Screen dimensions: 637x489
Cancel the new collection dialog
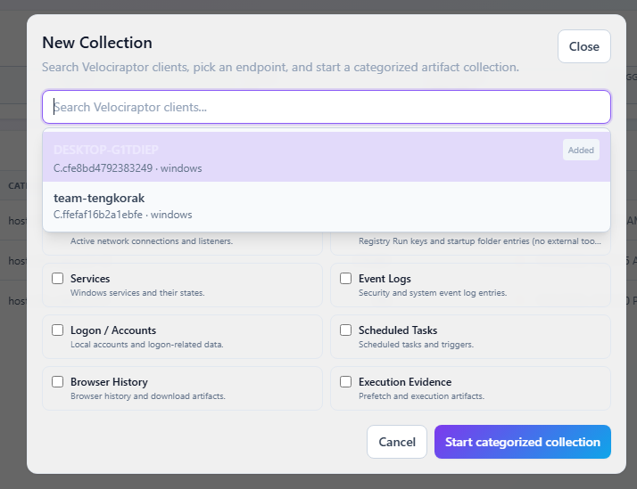397,442
